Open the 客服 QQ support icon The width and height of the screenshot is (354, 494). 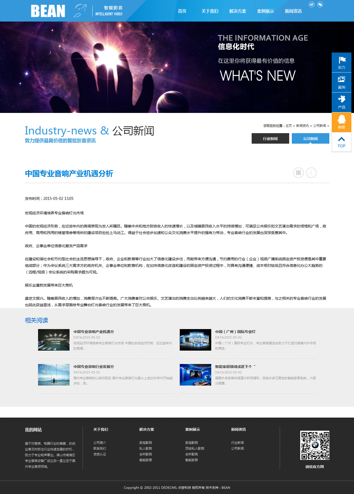click(x=341, y=122)
